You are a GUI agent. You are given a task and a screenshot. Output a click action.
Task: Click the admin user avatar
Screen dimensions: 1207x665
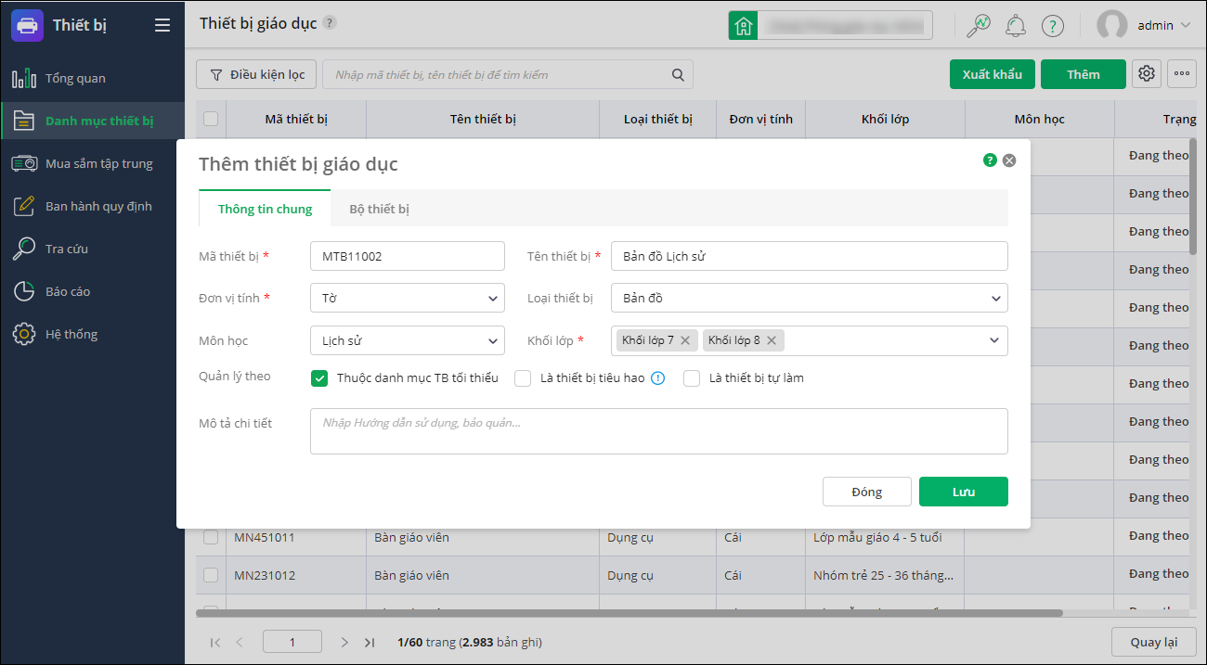coord(1112,25)
